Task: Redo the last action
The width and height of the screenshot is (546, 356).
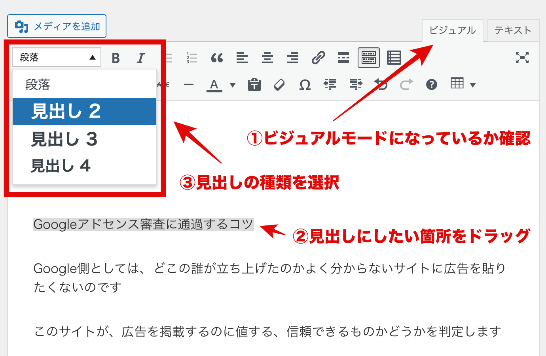Action: click(406, 84)
